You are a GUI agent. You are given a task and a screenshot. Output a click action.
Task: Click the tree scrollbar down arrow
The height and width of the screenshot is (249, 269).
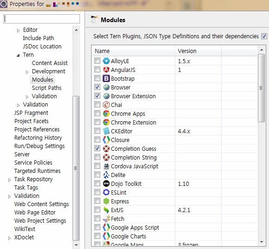[76, 245]
